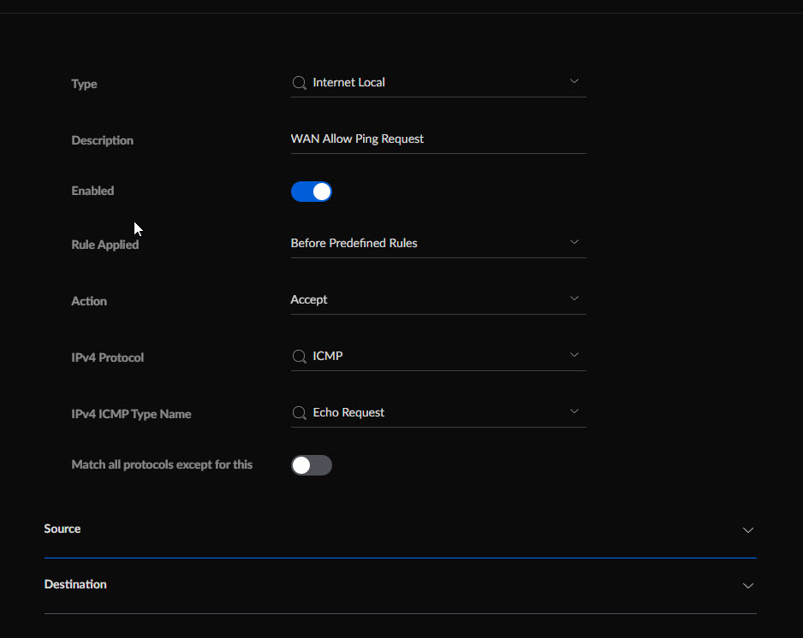The height and width of the screenshot is (638, 803).
Task: Click search icon in IPv4 Protocol field
Action: click(299, 357)
